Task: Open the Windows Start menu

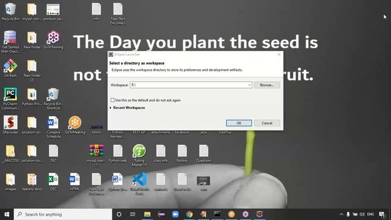Action: (7, 215)
